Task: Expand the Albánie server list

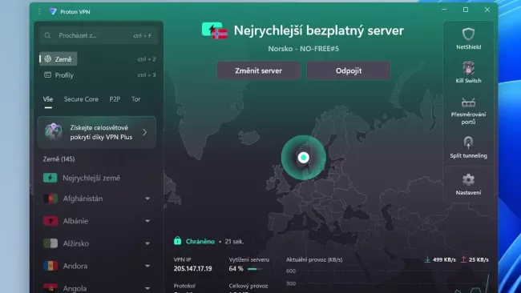Action: coord(147,221)
